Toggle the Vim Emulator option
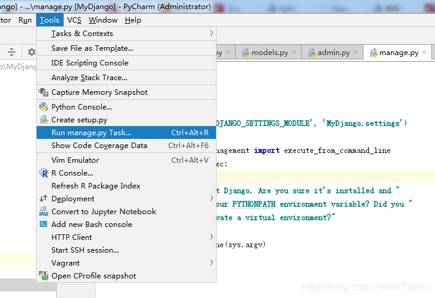This screenshot has height=298, width=435. point(126,160)
